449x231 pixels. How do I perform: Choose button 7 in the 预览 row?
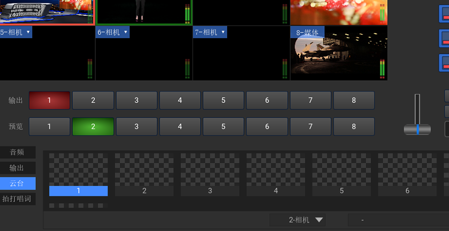tap(310, 126)
